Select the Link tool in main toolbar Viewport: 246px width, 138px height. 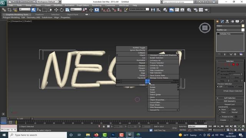(x=4, y=10)
